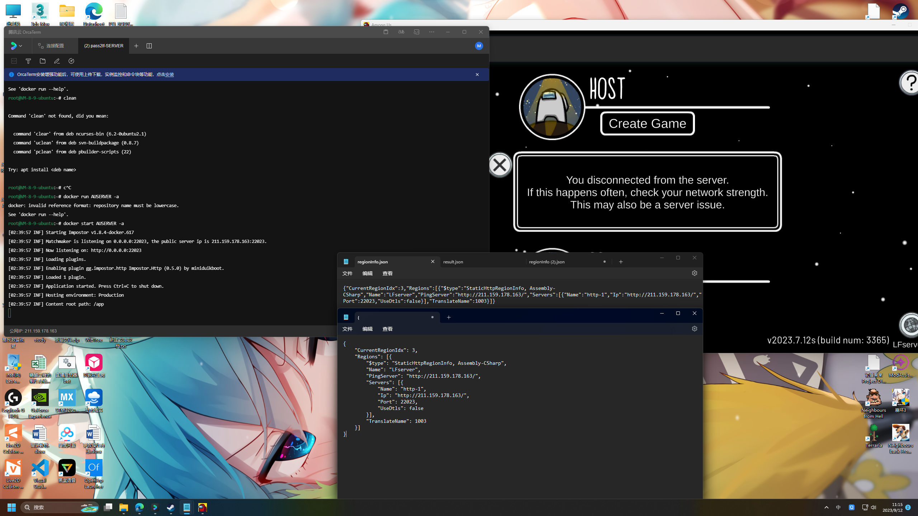Click the code block icon in OrcaTerm toolbar
This screenshot has width=918, height=516.
(x=14, y=61)
